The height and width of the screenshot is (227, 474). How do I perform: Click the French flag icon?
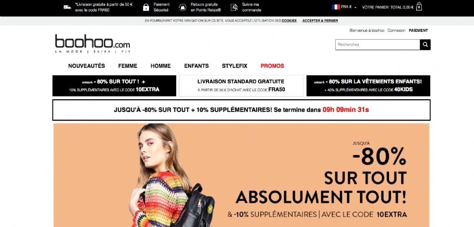(x=336, y=7)
